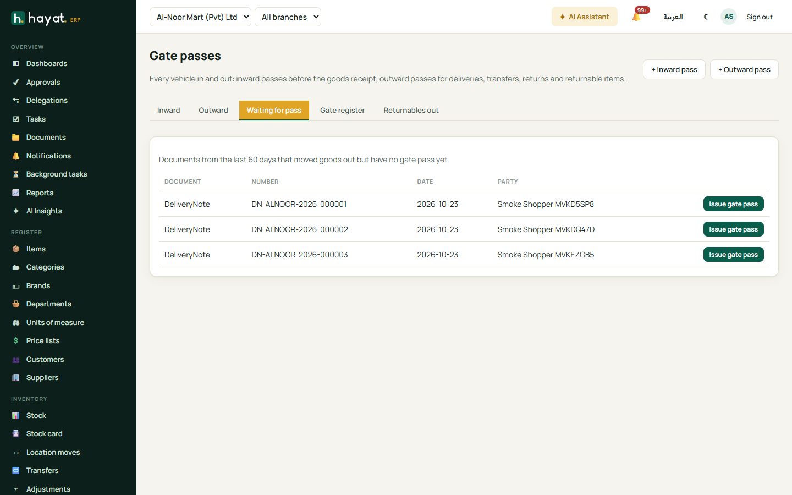Click the Tasks checklist icon

[x=16, y=119]
